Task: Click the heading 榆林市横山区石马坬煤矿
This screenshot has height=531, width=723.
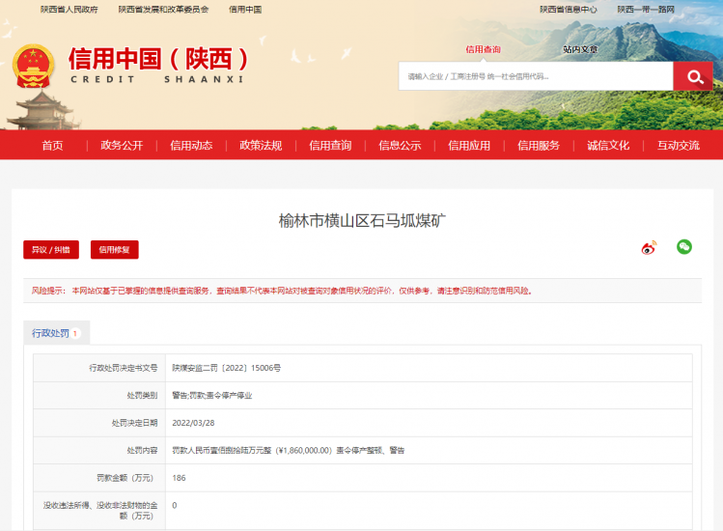Action: coord(362,221)
